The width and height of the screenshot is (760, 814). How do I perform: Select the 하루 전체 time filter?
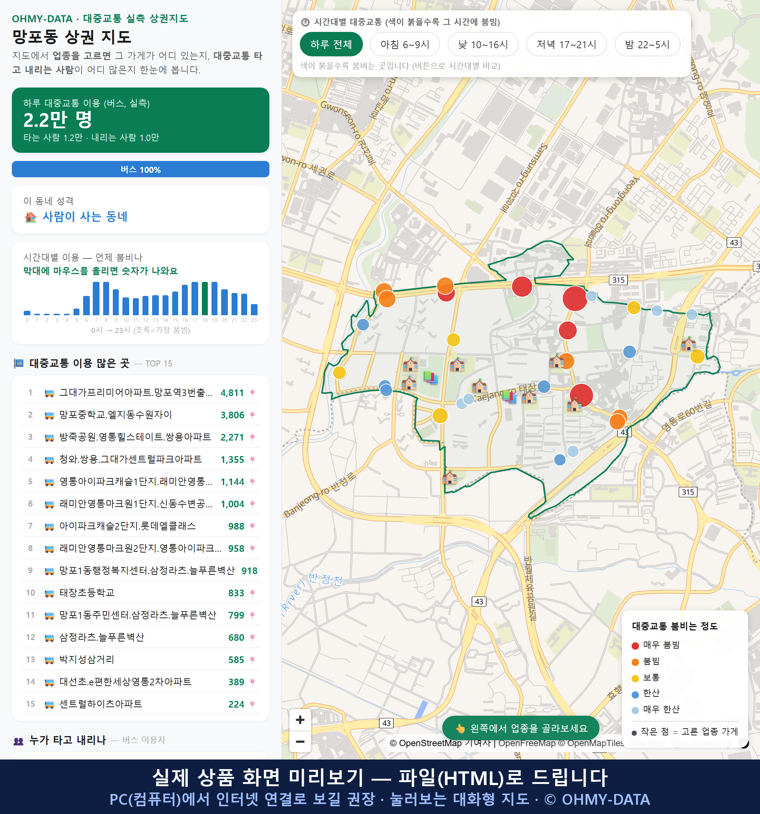tap(331, 44)
